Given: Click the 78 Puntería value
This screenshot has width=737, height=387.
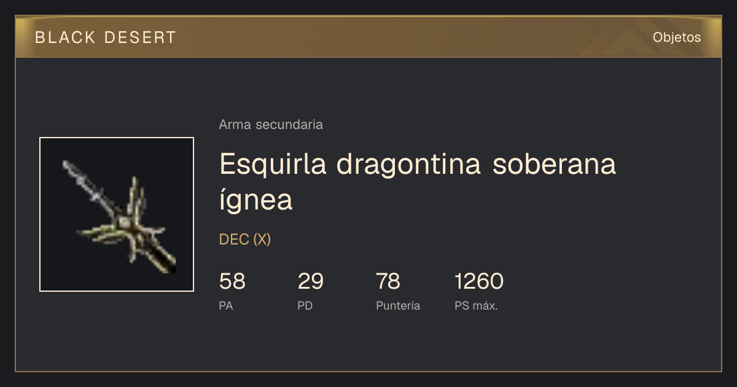Looking at the screenshot, I should (x=388, y=281).
